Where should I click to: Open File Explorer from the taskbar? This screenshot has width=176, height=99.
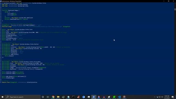pos(58,97)
